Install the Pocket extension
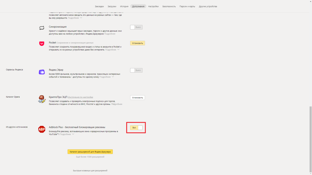The image size is (312, 175). [137, 43]
